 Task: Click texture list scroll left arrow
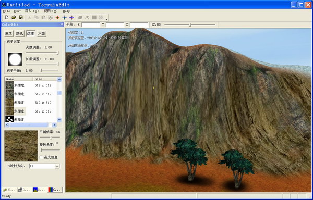7,125
